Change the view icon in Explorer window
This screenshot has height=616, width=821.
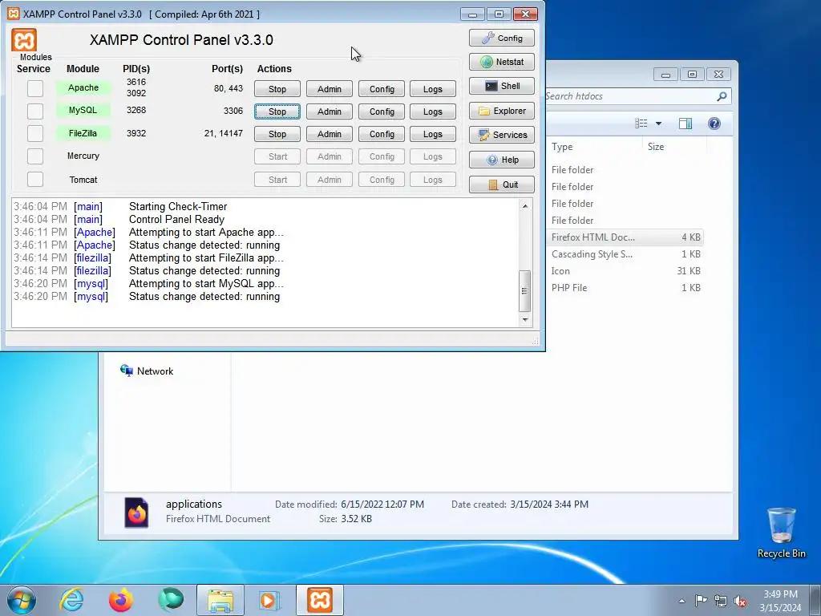click(x=641, y=124)
